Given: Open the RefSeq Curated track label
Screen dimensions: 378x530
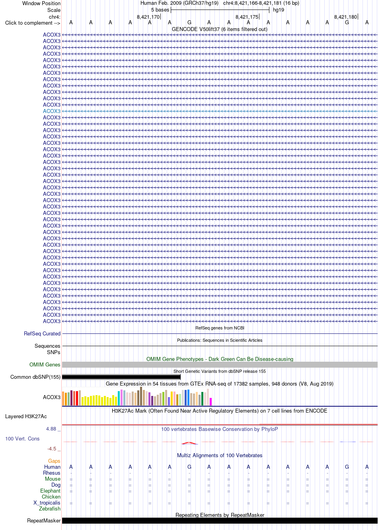Looking at the screenshot, I should point(42,333).
